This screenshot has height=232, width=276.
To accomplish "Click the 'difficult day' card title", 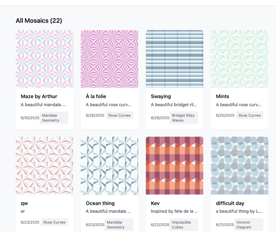I will tap(230, 203).
